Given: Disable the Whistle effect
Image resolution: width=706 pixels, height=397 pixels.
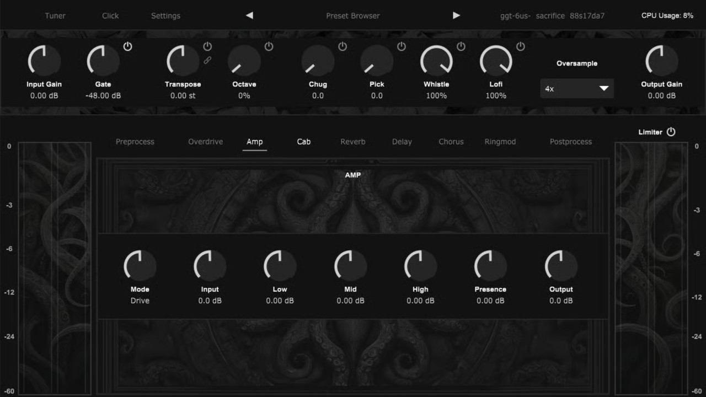Looking at the screenshot, I should click(460, 46).
